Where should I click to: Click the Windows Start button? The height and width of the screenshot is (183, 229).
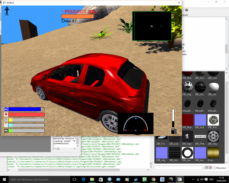pos(4,179)
